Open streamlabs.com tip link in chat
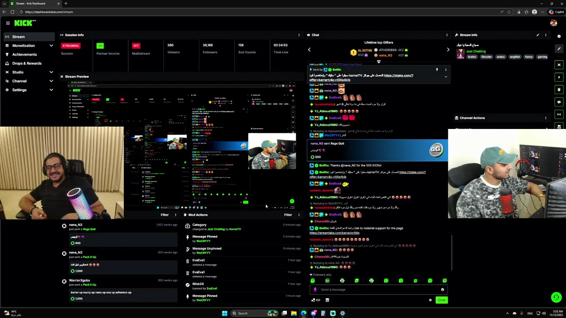This screenshot has width=566, height=318. (x=334, y=233)
